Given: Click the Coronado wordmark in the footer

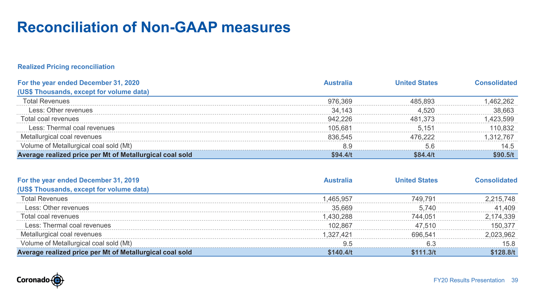Looking at the screenshot, I should 33,281.
